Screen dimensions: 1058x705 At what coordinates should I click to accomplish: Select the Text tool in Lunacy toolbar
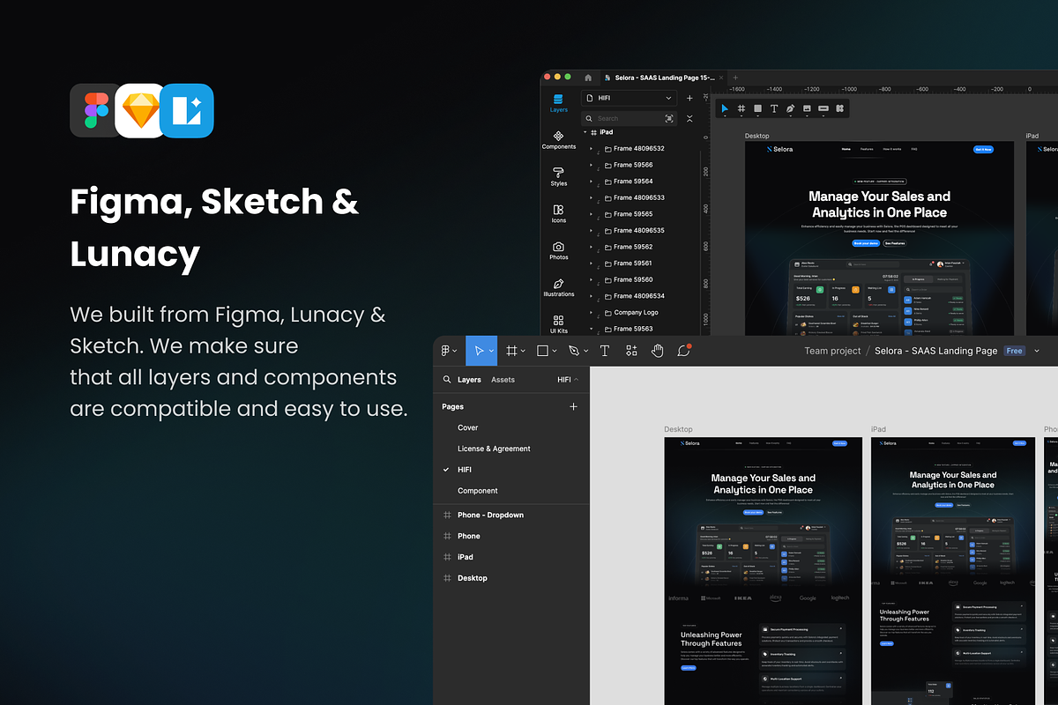(x=774, y=108)
